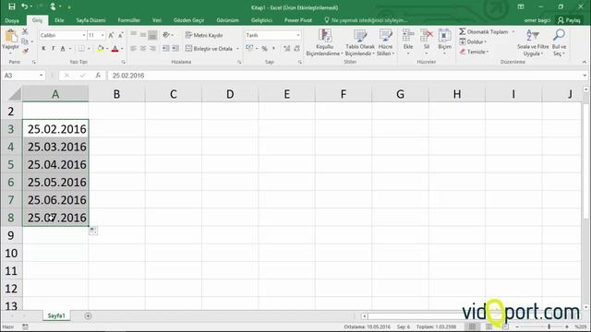Screen dimensions: 591x332
Task: Center cell text horizontally
Action: click(143, 49)
